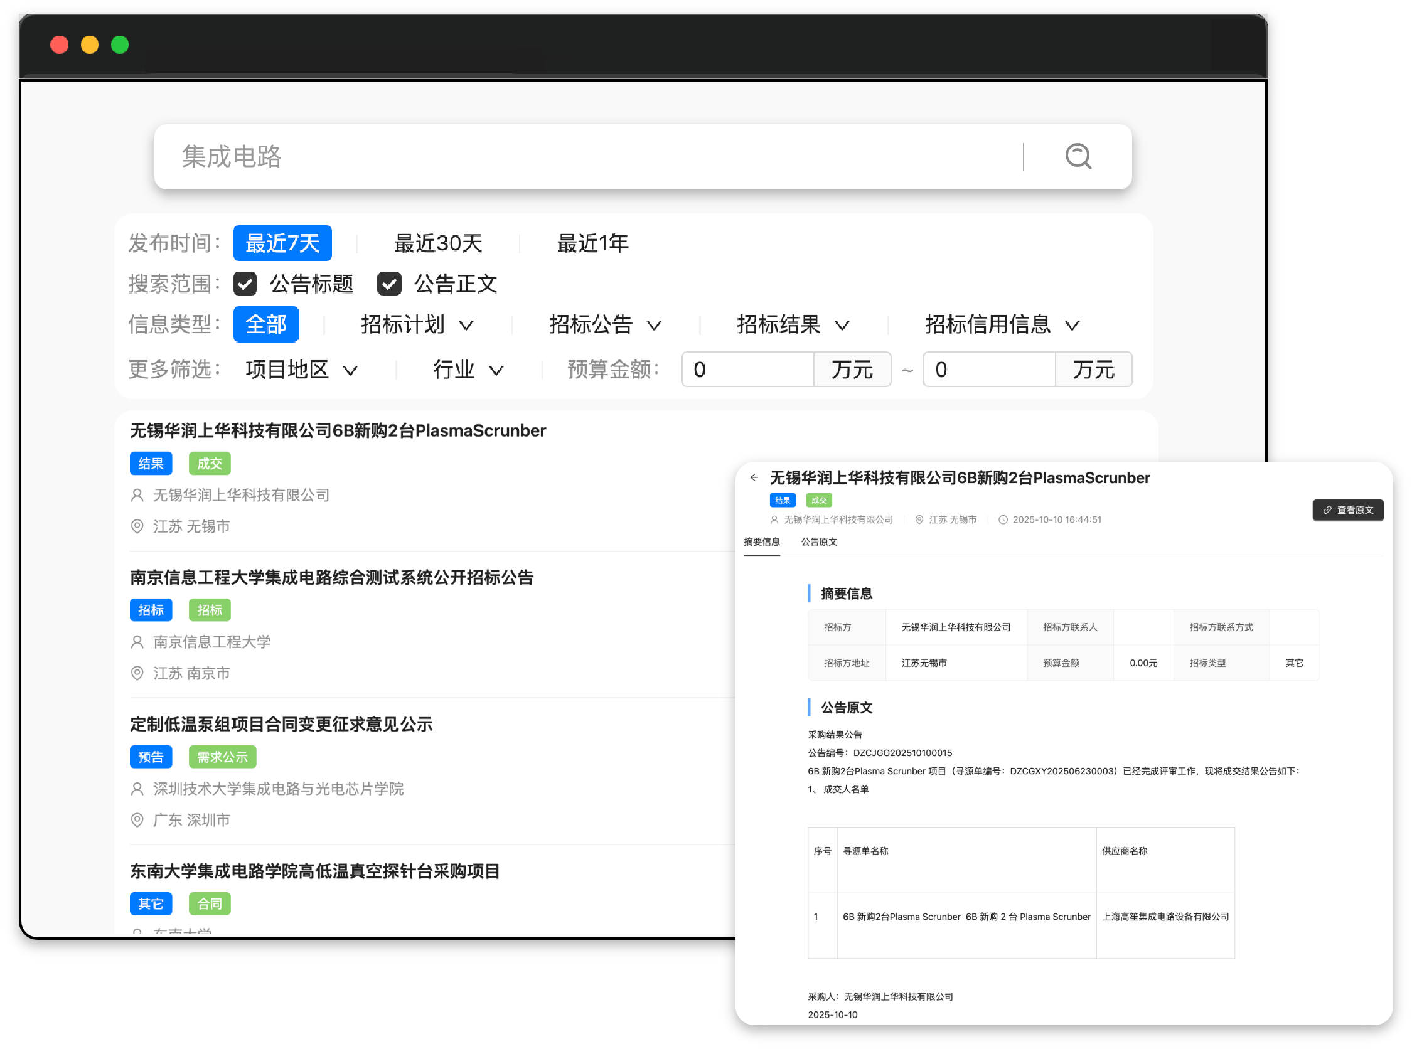Image resolution: width=1412 pixels, height=1049 pixels.
Task: Click the green 成交 tag in list
Action: (210, 464)
